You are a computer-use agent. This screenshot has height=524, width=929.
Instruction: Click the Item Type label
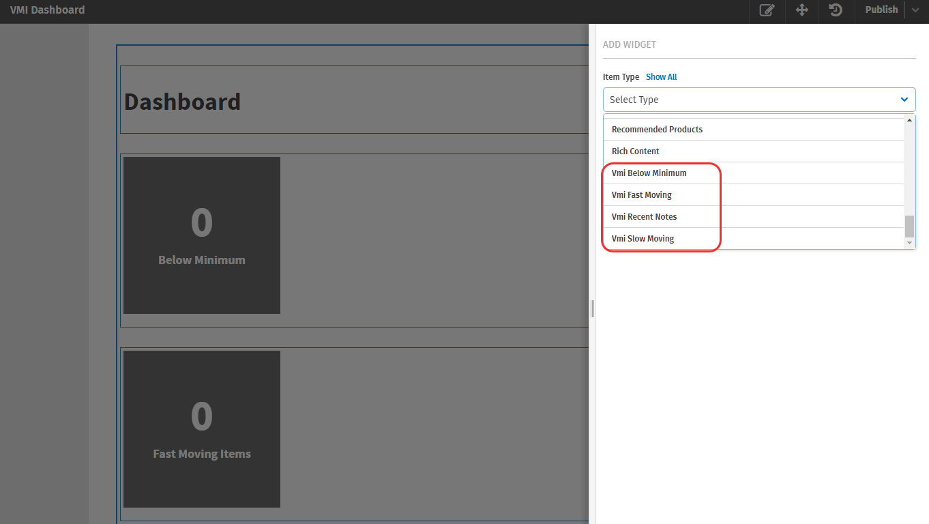coord(621,77)
